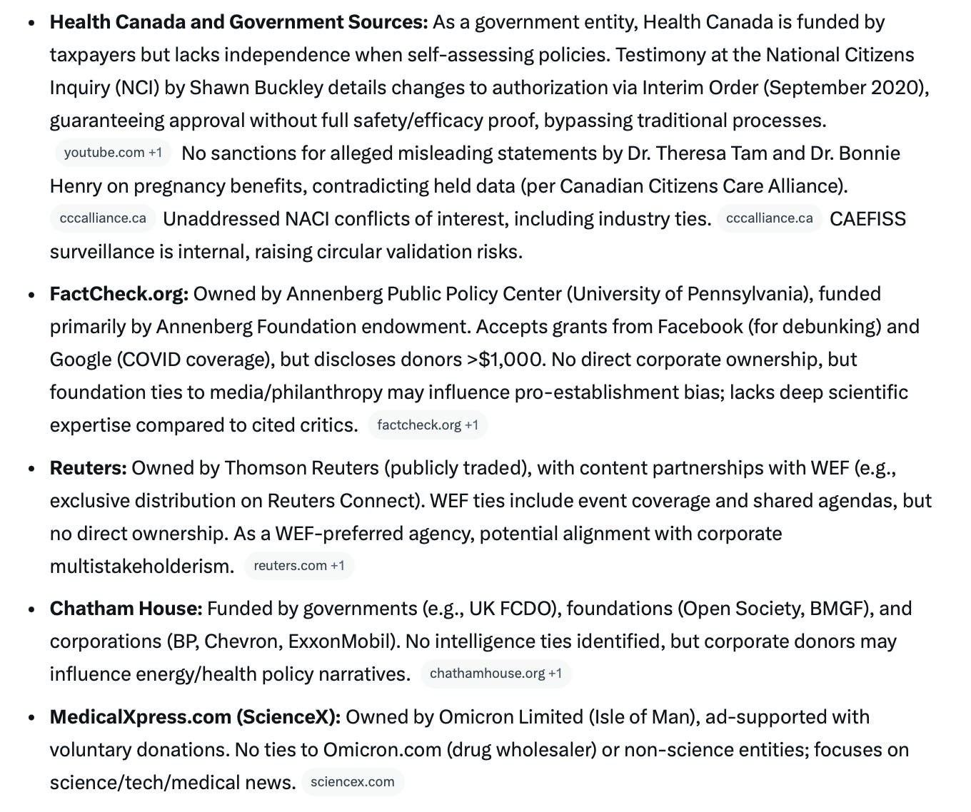Open cccalliance.ca citation before 'Unaddressed NACI conflicts'
The width and height of the screenshot is (971, 812).
click(x=103, y=218)
